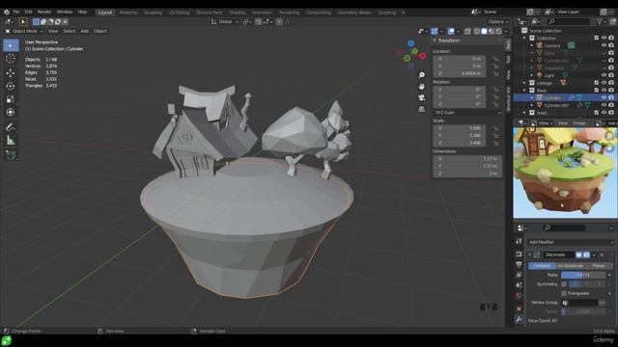This screenshot has width=618, height=347.
Task: Expand the cottage collection
Action: coord(524,83)
